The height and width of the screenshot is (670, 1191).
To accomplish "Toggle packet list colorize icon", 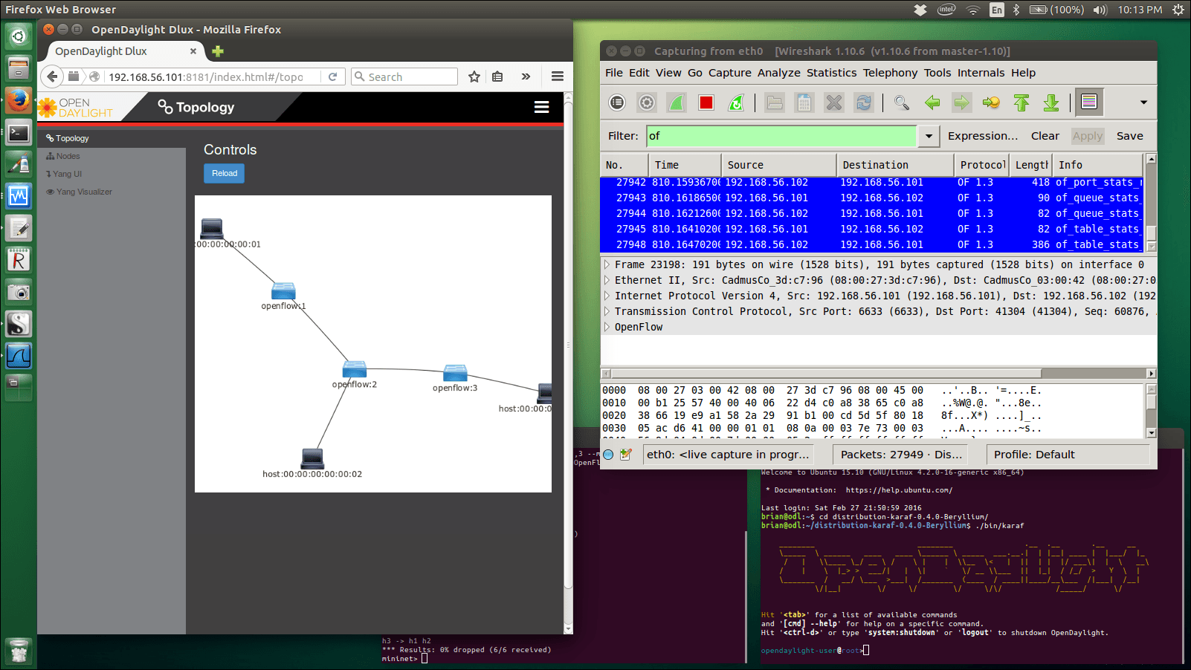I will pos(1089,102).
